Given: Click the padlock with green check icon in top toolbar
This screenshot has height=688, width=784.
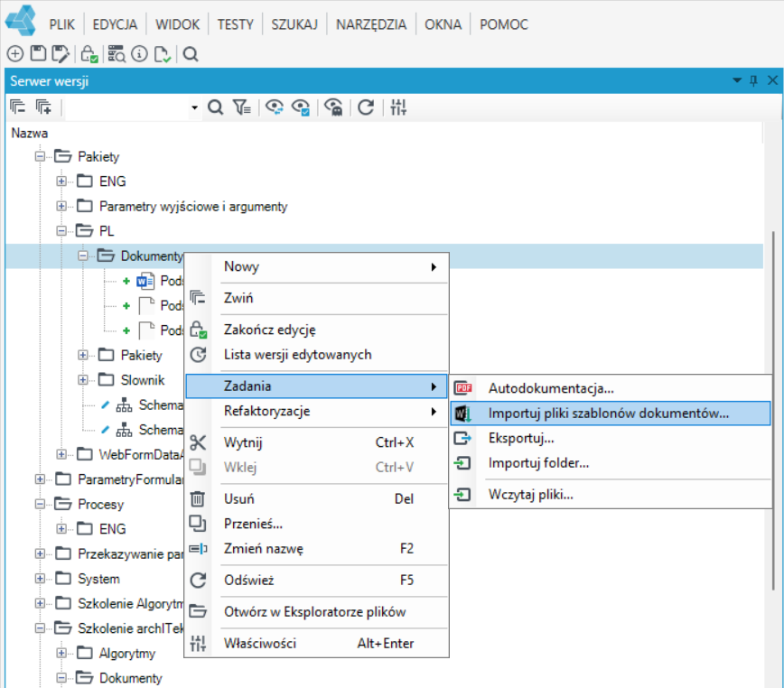Looking at the screenshot, I should (89, 54).
